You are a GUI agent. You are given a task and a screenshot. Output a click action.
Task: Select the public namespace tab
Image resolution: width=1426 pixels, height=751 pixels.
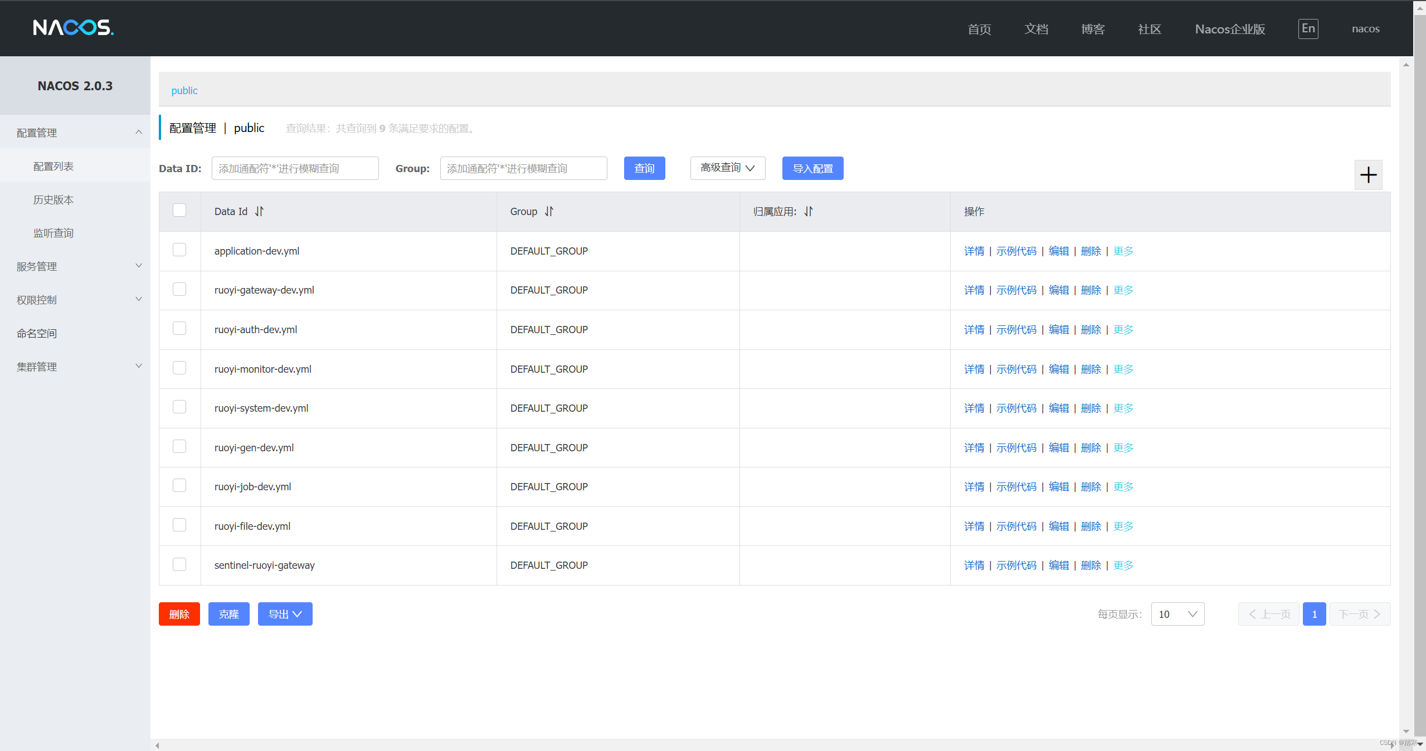(184, 90)
